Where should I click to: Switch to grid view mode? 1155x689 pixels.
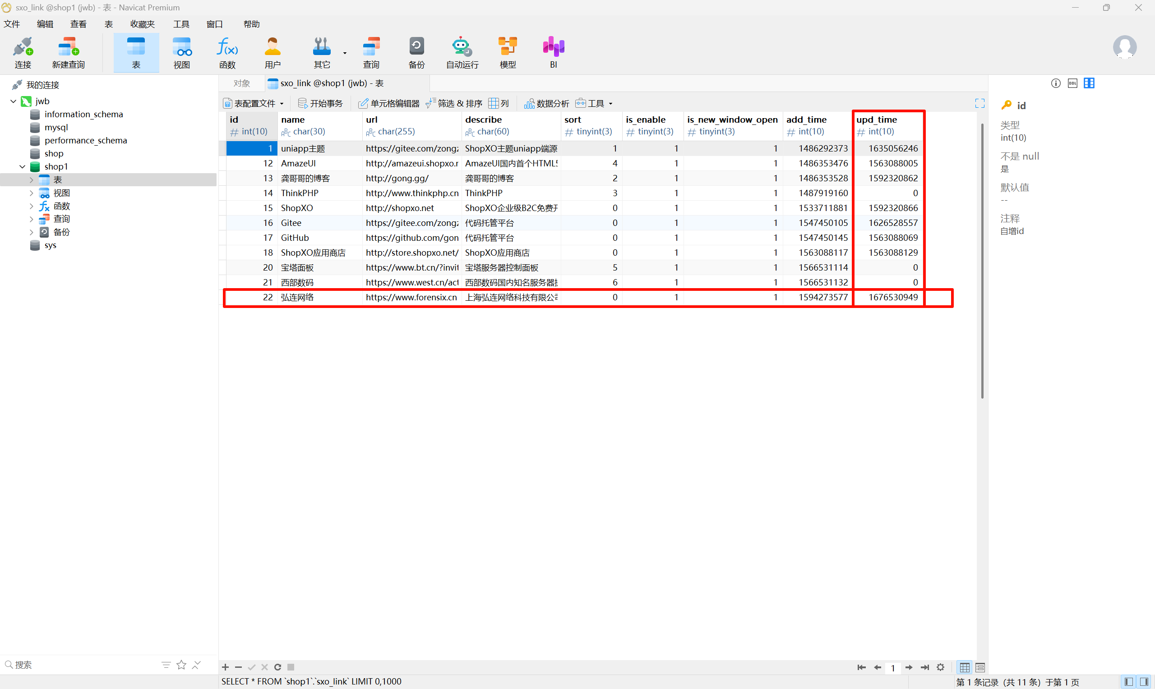pyautogui.click(x=965, y=667)
